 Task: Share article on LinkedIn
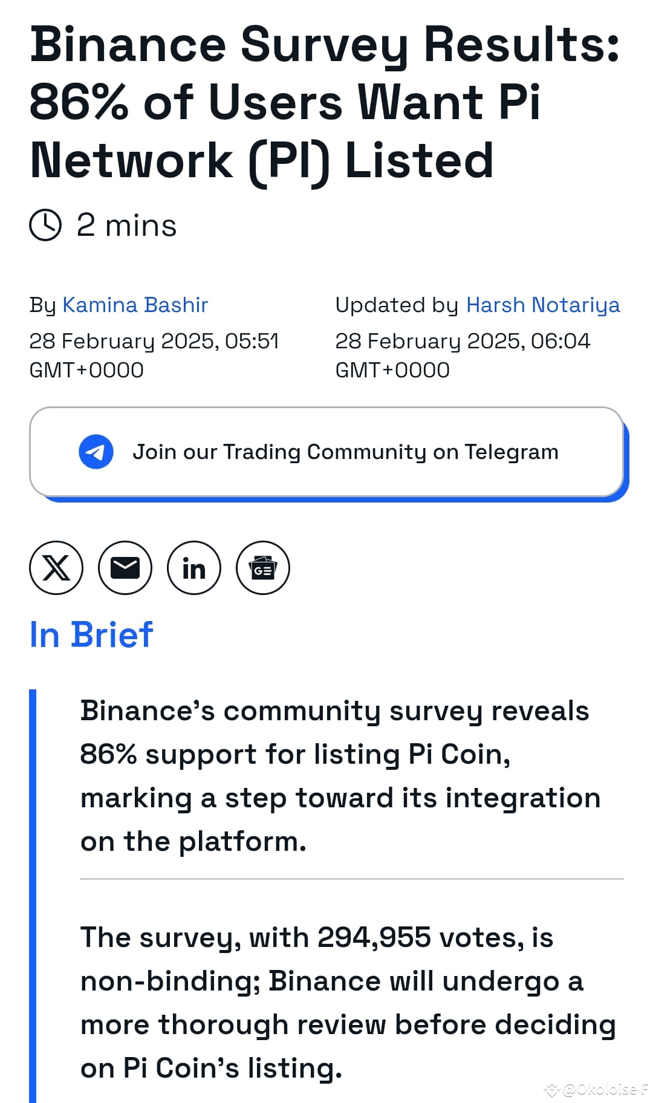[x=194, y=568]
